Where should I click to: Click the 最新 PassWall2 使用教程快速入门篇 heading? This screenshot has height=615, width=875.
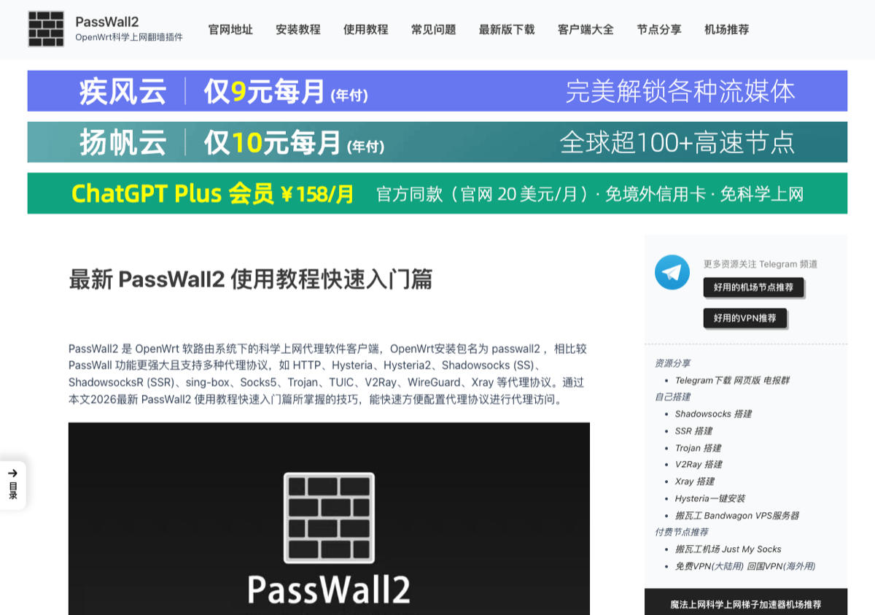(251, 279)
